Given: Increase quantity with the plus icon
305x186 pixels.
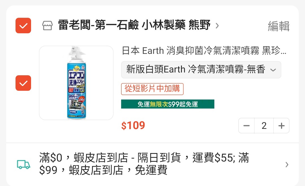Looking at the screenshot, I should pyautogui.click(x=282, y=126).
